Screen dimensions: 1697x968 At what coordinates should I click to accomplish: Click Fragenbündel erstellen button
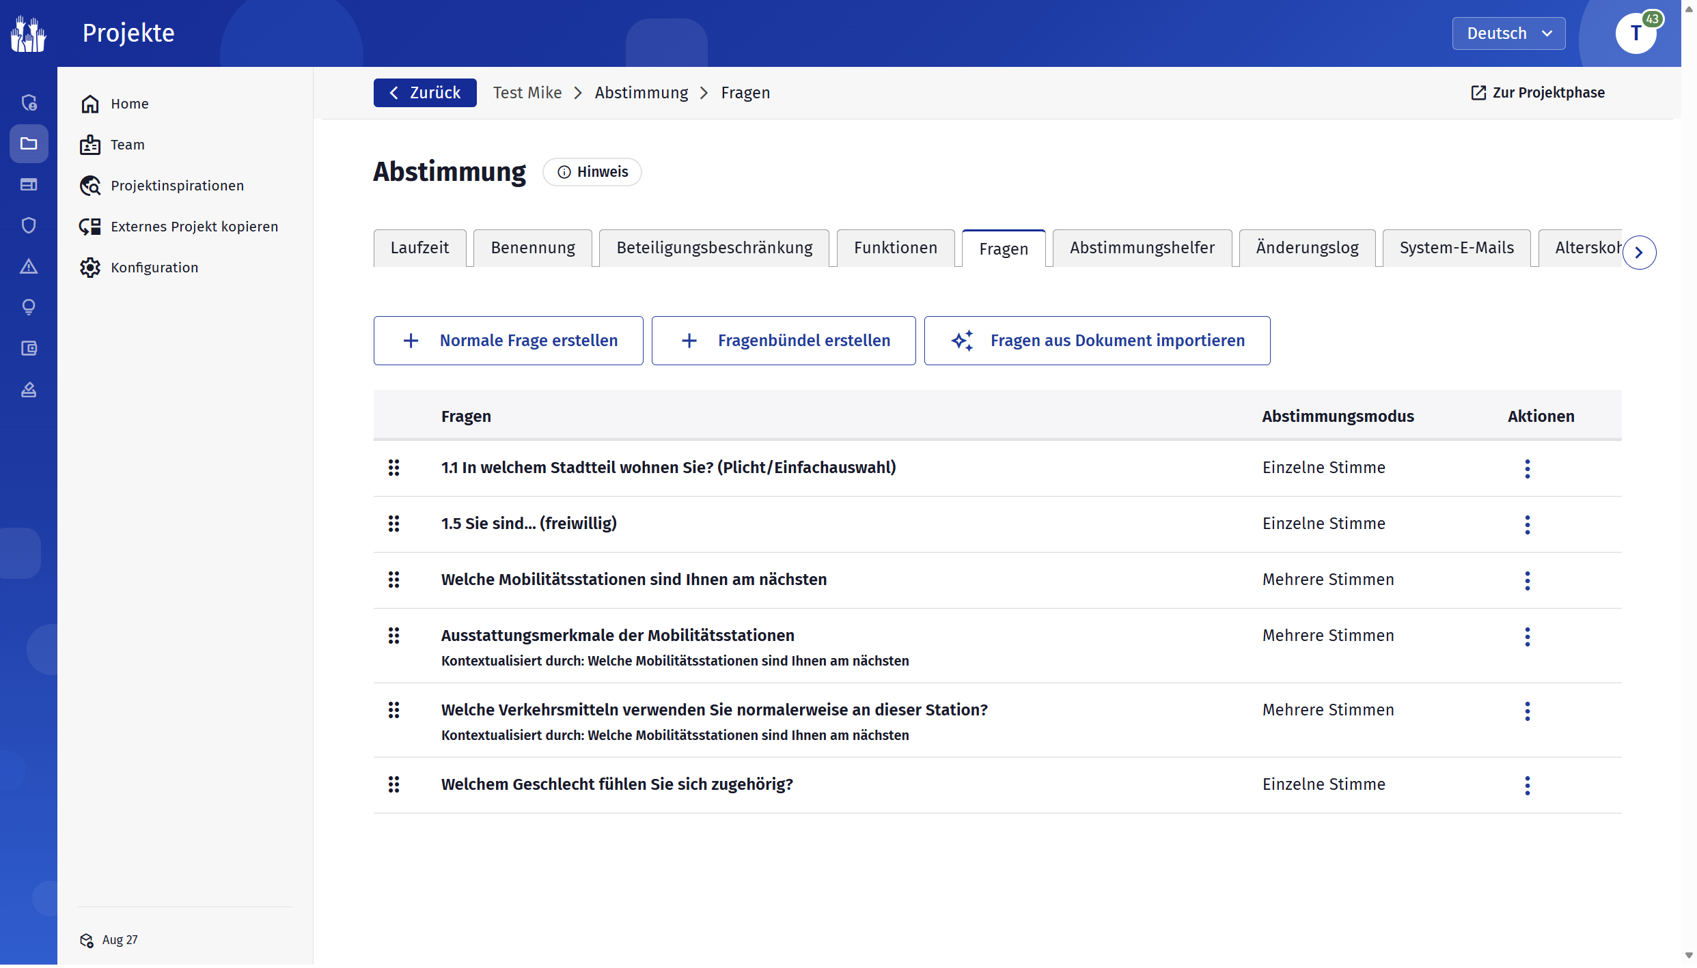[784, 341]
